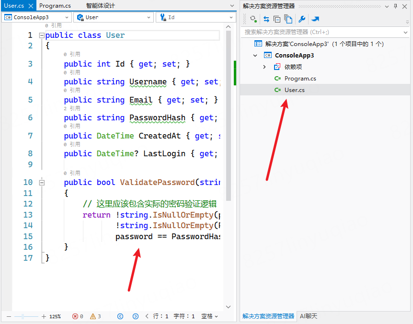
Task: Open the Solution Explorer search options dropdown
Action: coord(405,32)
